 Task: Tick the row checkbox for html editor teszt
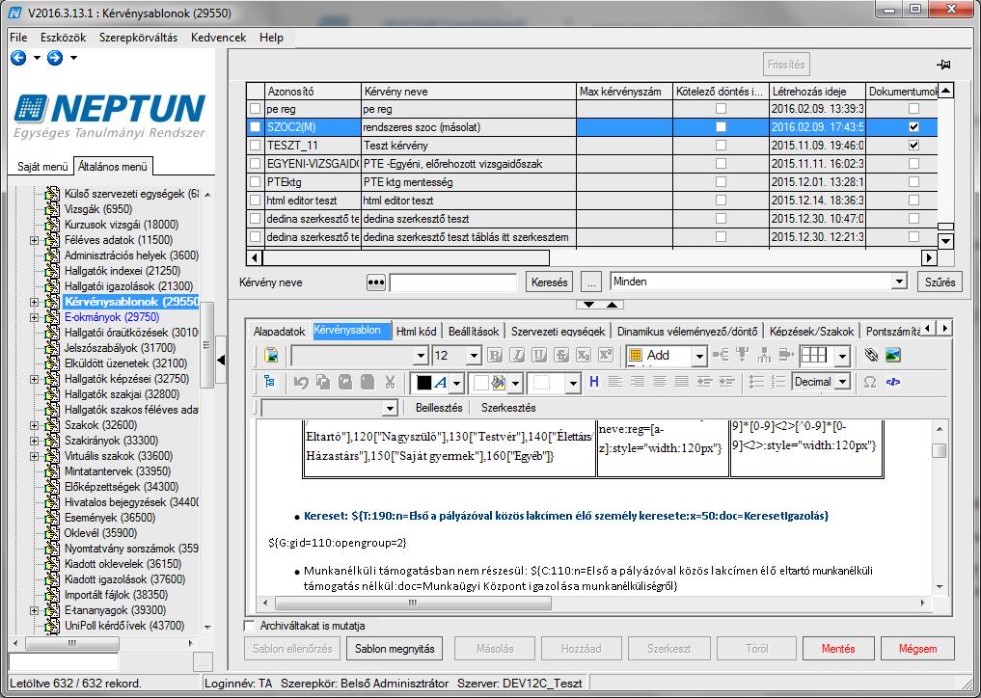[x=255, y=201]
